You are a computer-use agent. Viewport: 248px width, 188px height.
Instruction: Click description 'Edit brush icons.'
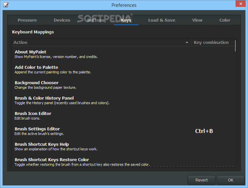click(27, 118)
